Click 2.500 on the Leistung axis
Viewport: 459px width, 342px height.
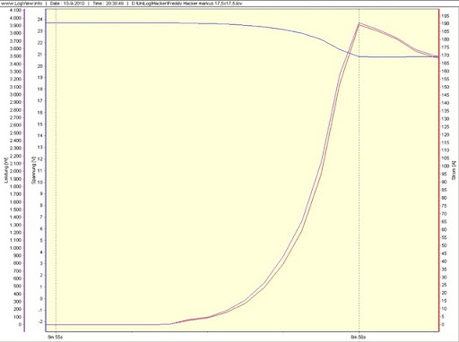(15, 133)
